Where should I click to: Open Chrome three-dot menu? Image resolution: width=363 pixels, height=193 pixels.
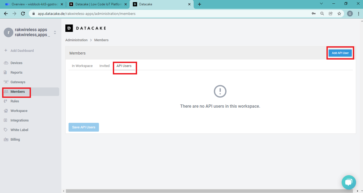[358, 14]
